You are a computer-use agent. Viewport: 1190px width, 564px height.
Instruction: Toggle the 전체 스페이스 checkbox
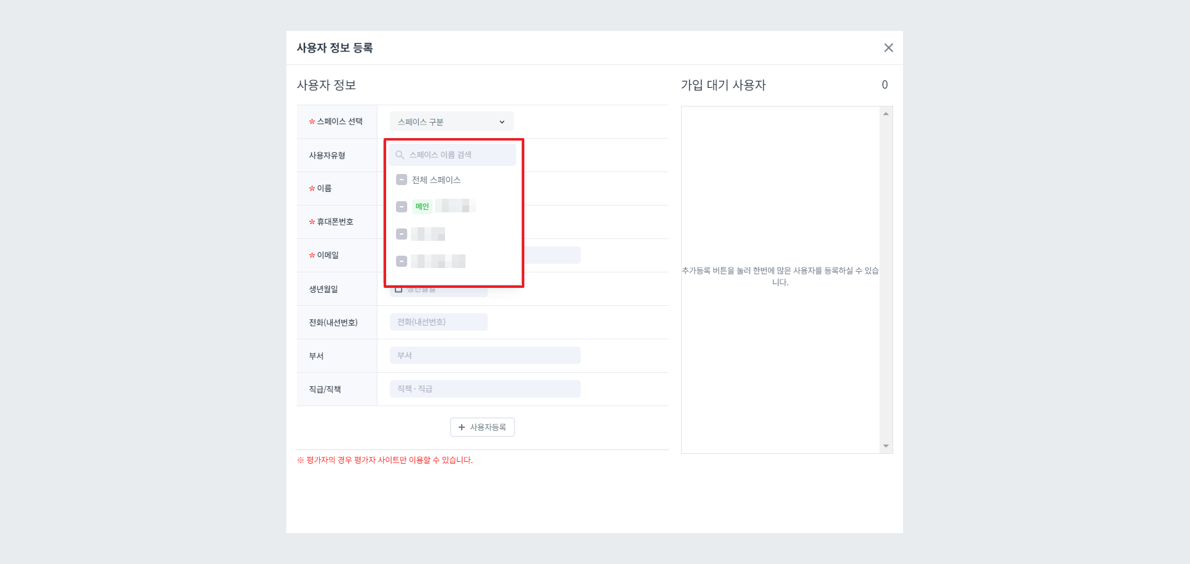(401, 180)
